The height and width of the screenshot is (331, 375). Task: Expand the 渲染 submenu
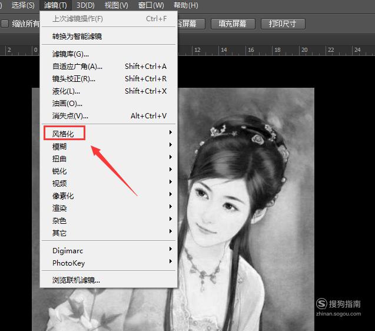[x=109, y=208]
